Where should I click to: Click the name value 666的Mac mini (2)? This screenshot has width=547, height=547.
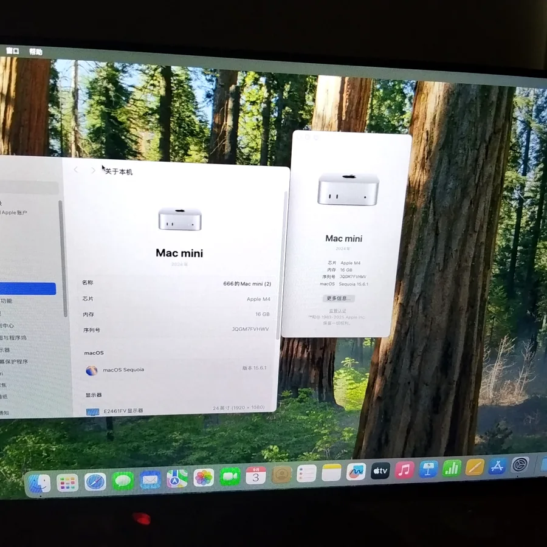point(247,284)
